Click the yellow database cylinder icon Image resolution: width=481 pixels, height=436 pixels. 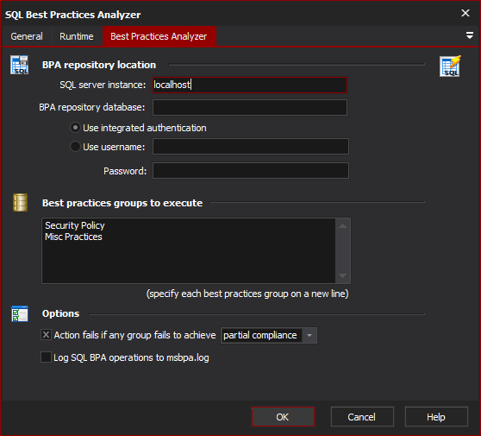click(20, 203)
